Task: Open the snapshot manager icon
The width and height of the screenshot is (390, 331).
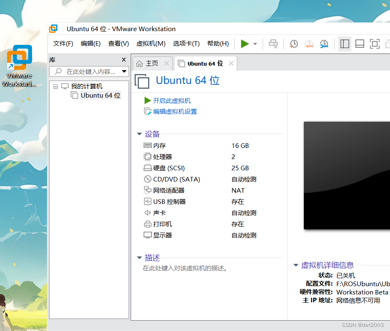Action: tap(324, 44)
